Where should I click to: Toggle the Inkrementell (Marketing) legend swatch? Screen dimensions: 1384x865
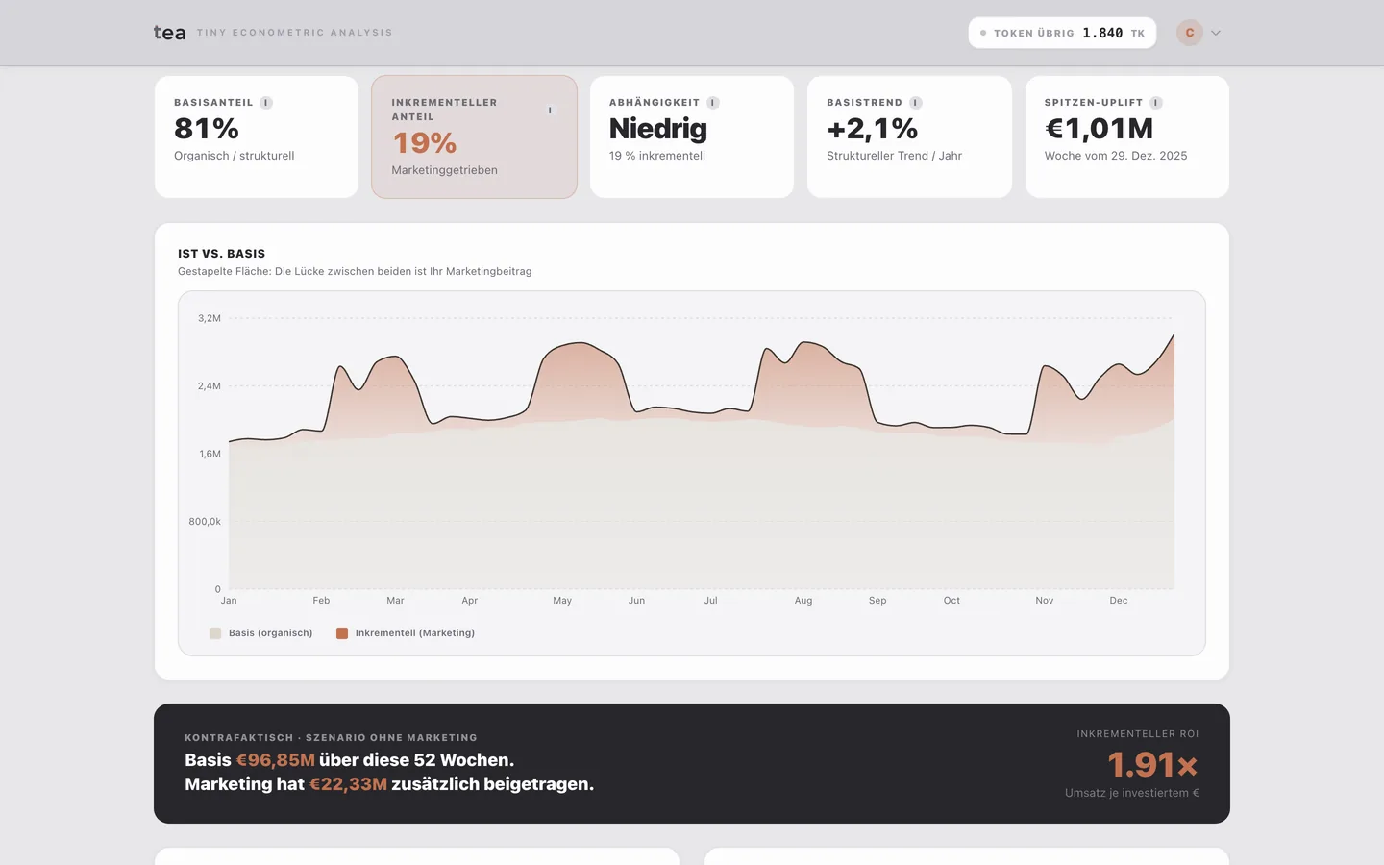click(342, 633)
